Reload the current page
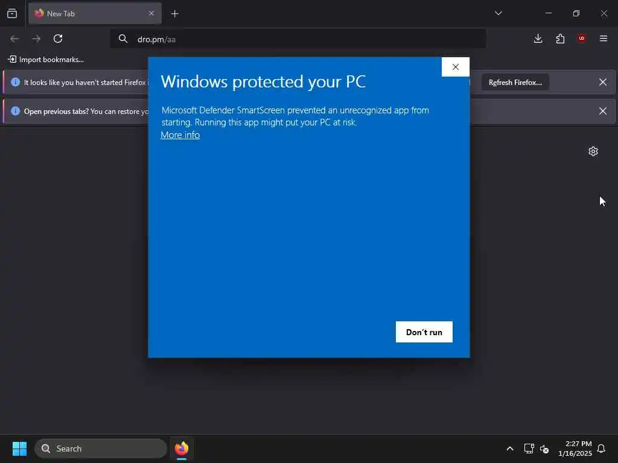Viewport: 618px width, 463px height. tap(58, 39)
